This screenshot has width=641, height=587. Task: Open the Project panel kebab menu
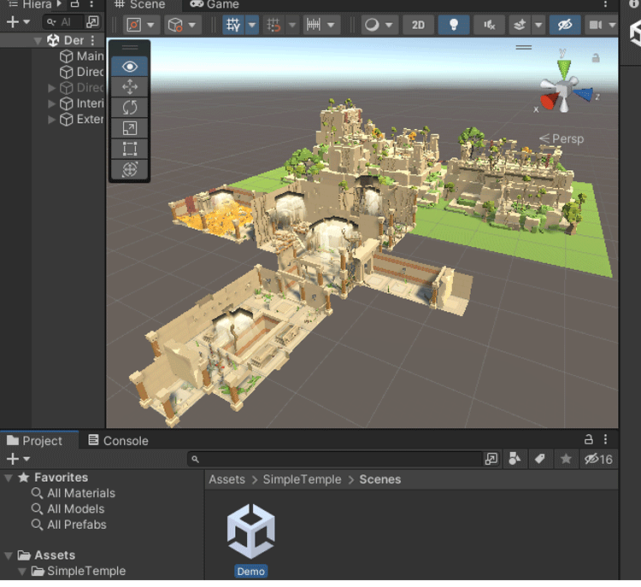[x=605, y=439]
